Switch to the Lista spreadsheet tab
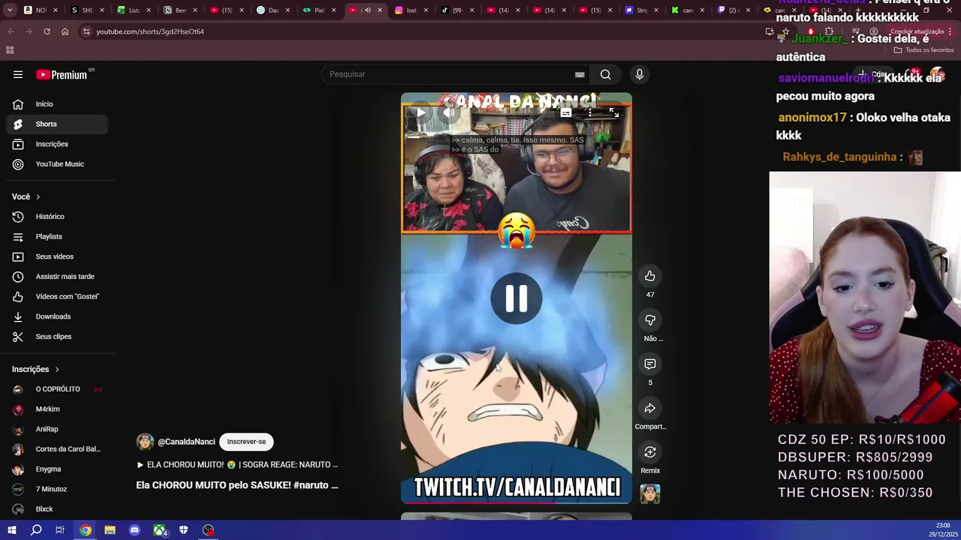 134,10
